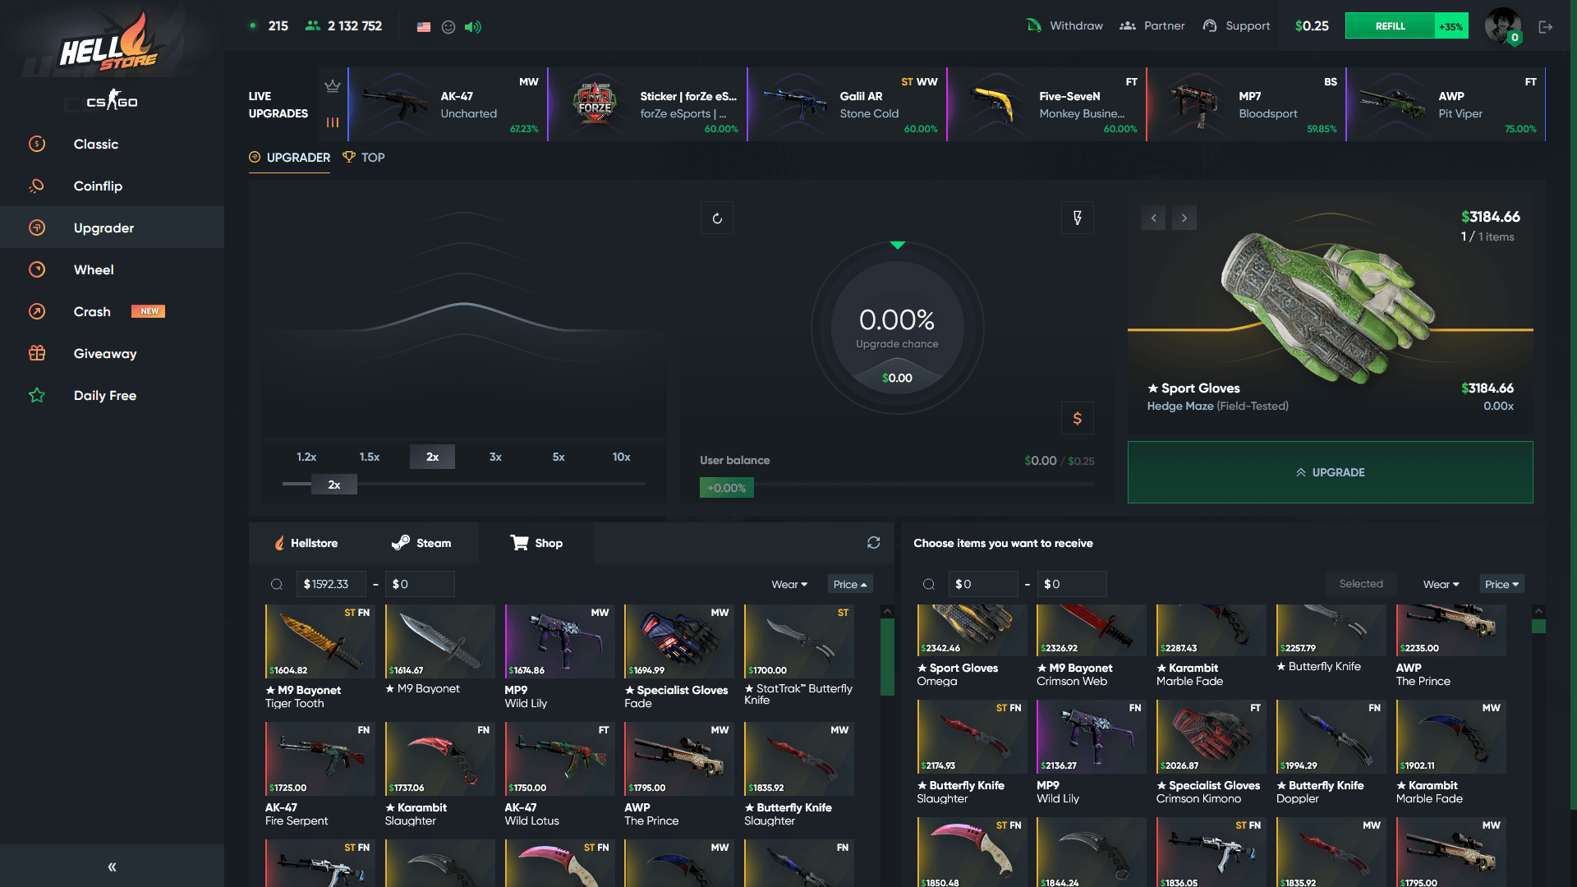Switch to the TOP tab
1577x887 pixels.
click(x=364, y=158)
